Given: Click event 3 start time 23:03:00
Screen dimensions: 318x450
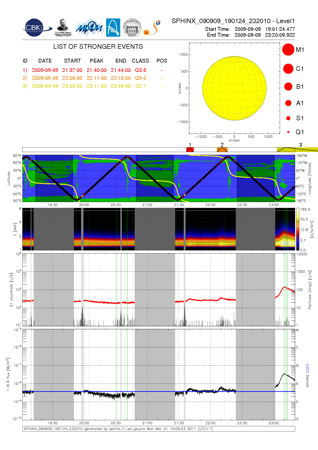Looking at the screenshot, I should point(72,86).
